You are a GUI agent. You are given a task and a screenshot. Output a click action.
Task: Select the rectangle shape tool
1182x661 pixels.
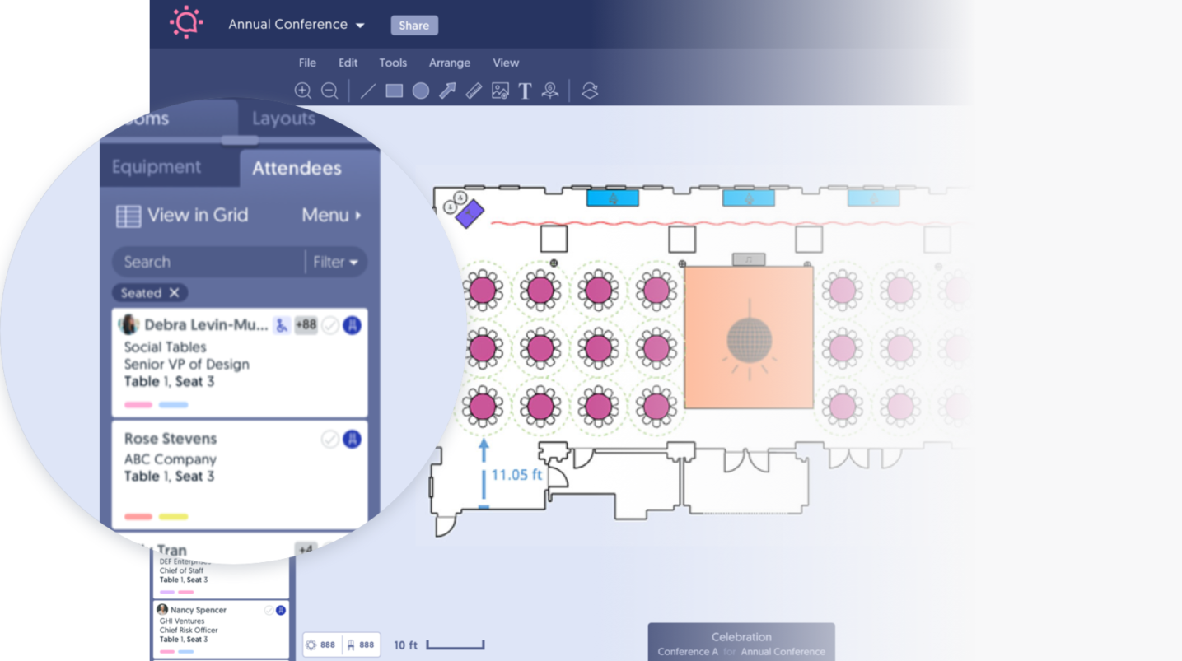coord(395,91)
